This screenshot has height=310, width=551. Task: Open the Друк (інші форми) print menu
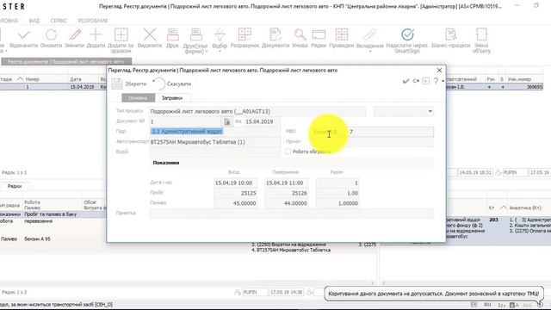coord(195,40)
